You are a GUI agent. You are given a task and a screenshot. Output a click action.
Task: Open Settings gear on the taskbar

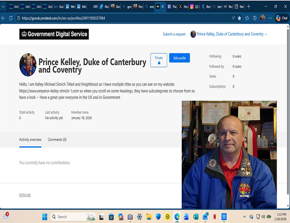(139, 217)
